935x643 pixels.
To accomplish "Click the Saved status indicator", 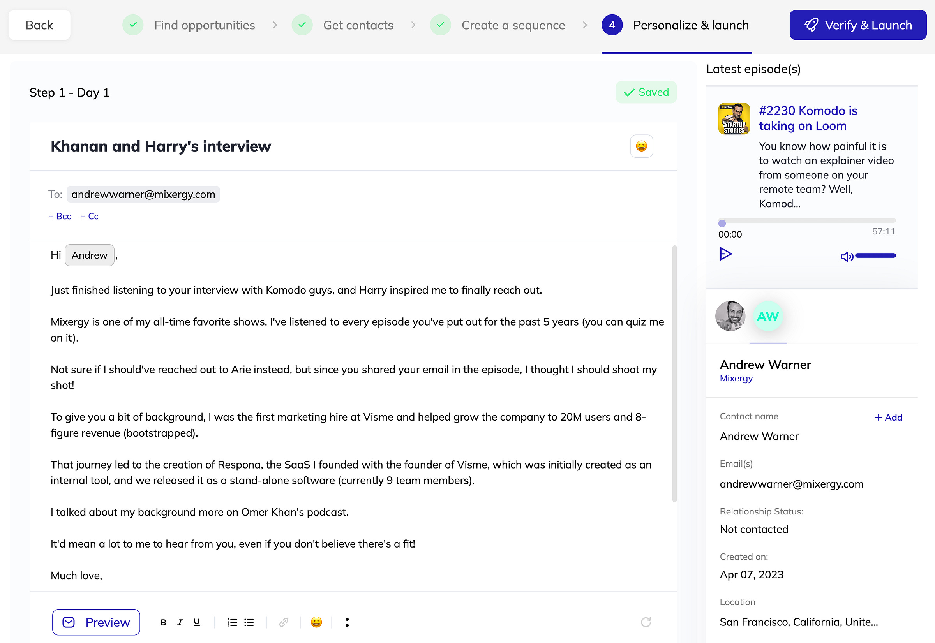I will (646, 92).
